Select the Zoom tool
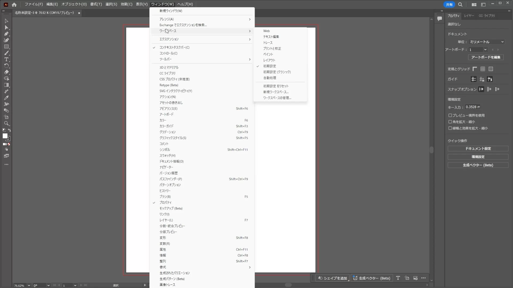 click(x=6, y=123)
